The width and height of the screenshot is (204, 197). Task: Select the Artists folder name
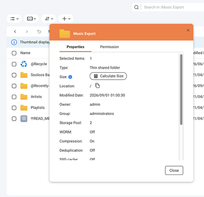(x=36, y=97)
